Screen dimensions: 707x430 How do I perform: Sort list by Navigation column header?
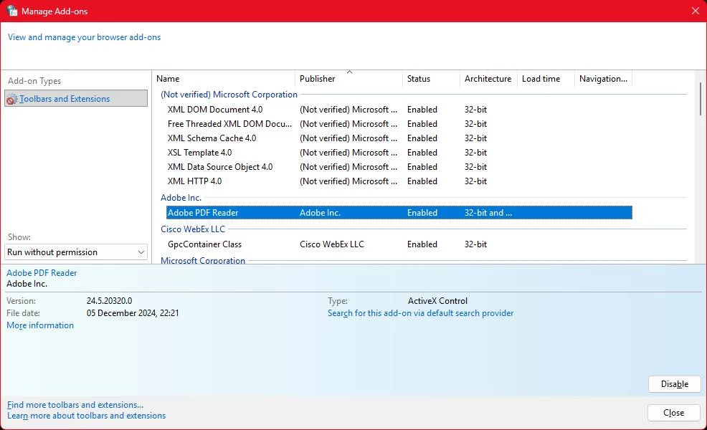(x=603, y=79)
